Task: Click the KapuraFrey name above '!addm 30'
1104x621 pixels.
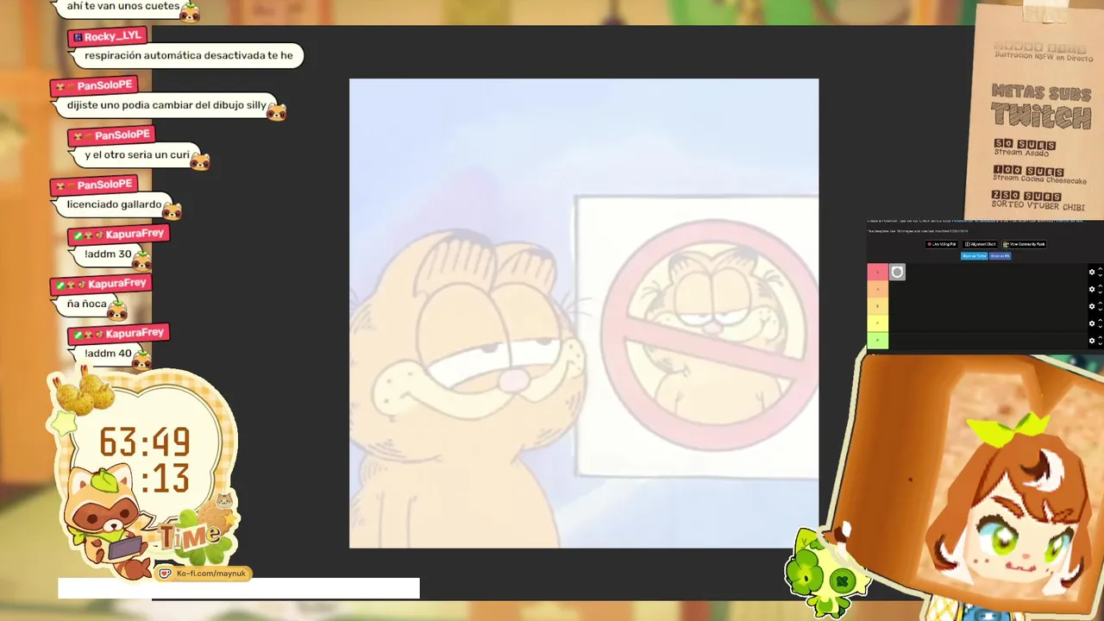Action: [135, 234]
